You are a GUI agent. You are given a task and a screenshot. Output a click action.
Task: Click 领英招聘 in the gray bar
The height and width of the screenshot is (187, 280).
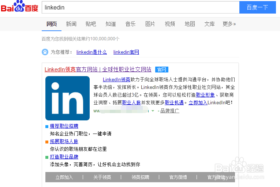(x=140, y=177)
